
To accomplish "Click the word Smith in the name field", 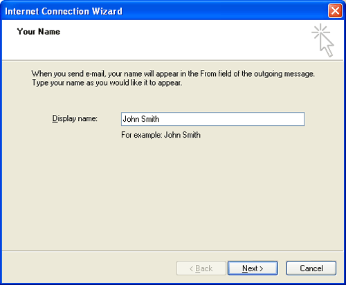I will point(150,119).
